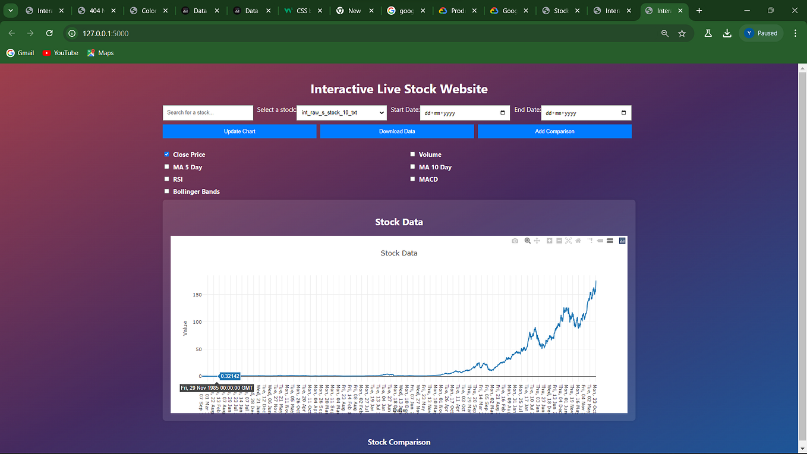
Task: Enable the Bollinger Bands overlay
Action: click(x=166, y=191)
